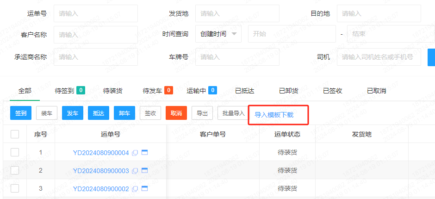Viewport: 435px width, 199px height.
Task: Click the orange 取消 button
Action: [176, 113]
